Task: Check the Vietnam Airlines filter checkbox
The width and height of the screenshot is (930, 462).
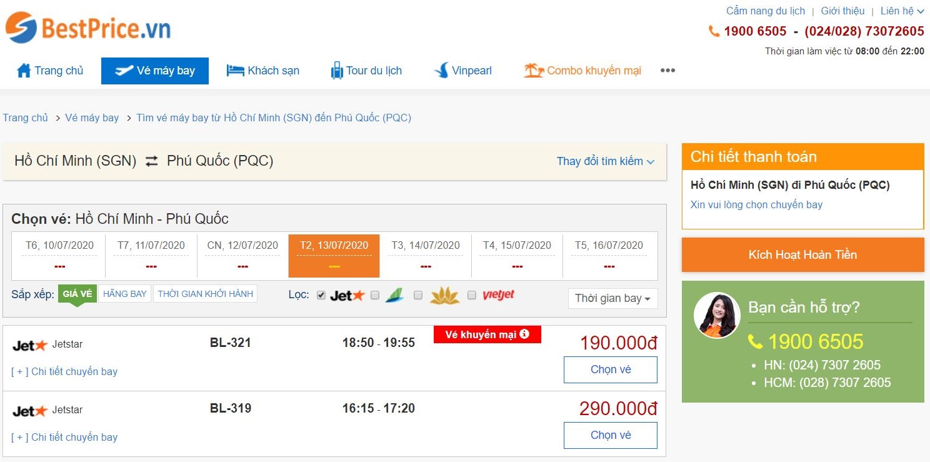Action: [418, 295]
